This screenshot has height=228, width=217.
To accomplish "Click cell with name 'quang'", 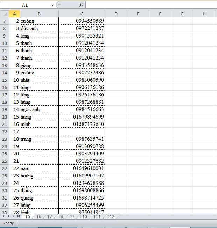I will click(x=39, y=198).
